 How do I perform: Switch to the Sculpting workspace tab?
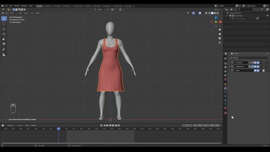[x=57, y=6]
